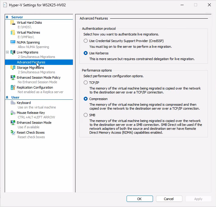
Task: Open Enhanced Session Mode Policy settings
Action: point(39,78)
